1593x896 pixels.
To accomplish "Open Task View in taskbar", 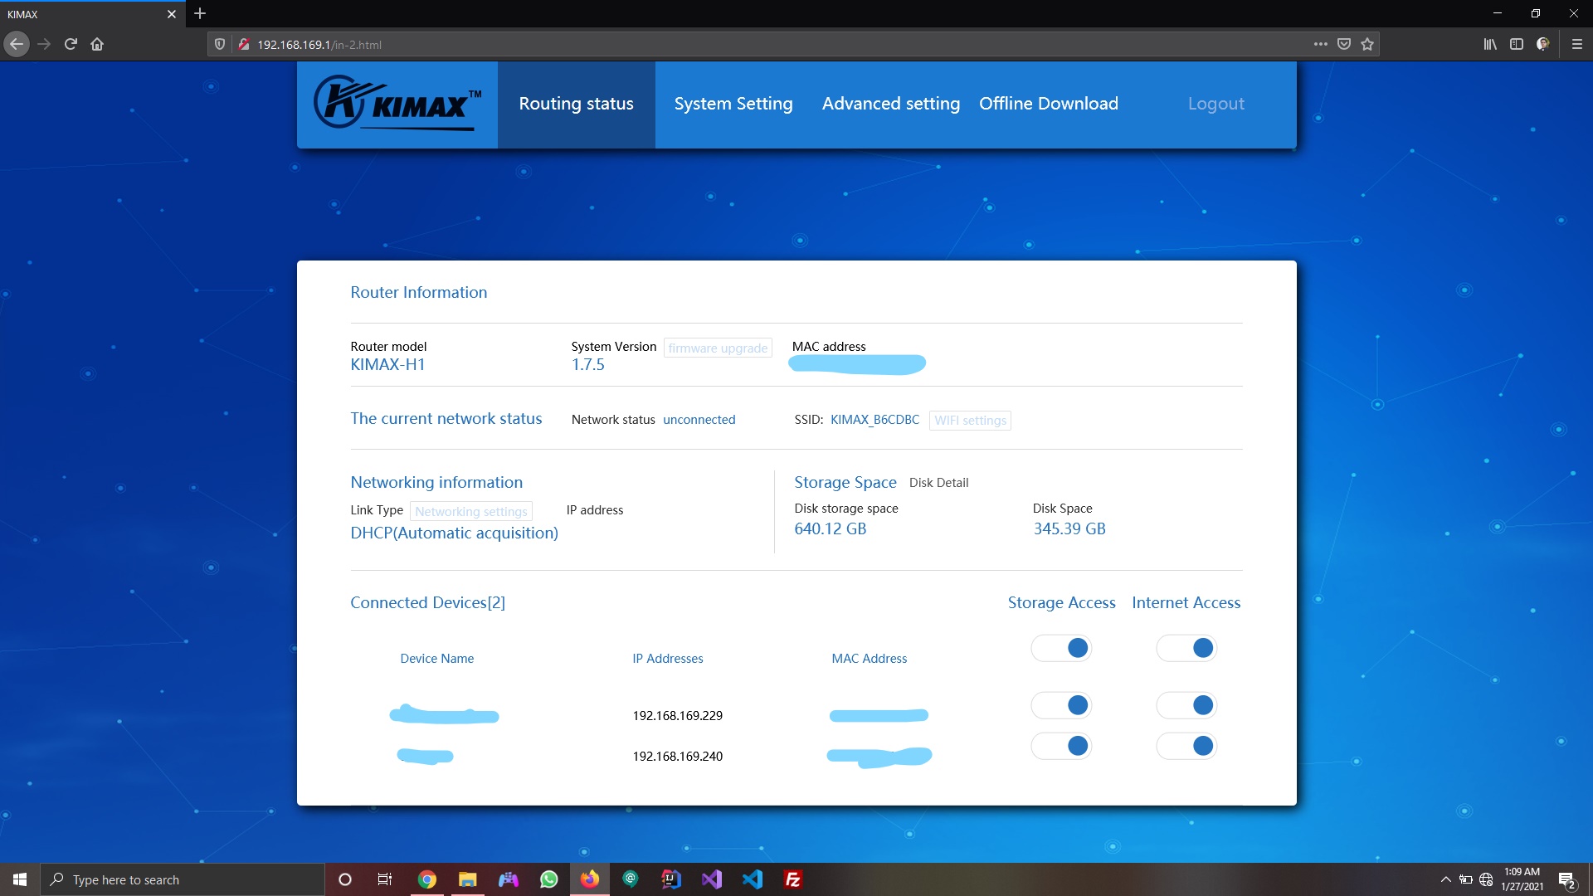I will (385, 879).
